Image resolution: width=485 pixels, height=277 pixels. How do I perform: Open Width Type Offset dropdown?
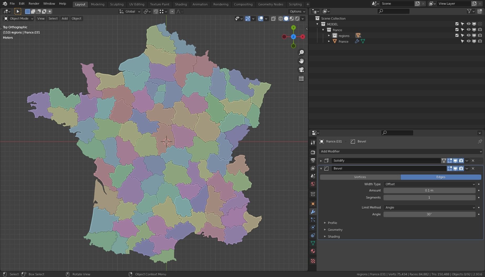tap(430, 184)
